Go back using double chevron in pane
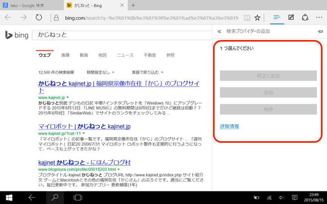This screenshot has width=327, height=204. click(219, 31)
